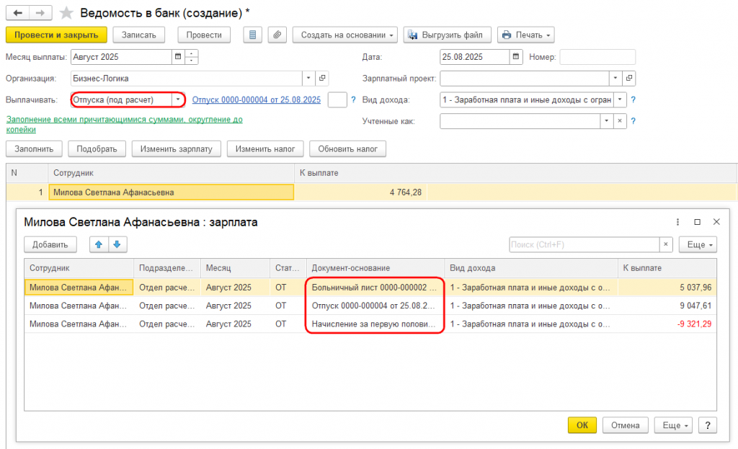Clear the Учтенные как field

[620, 121]
